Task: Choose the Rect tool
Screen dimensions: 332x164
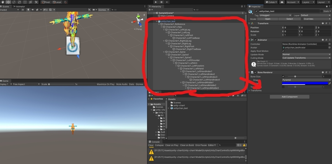Action: coord(24,2)
